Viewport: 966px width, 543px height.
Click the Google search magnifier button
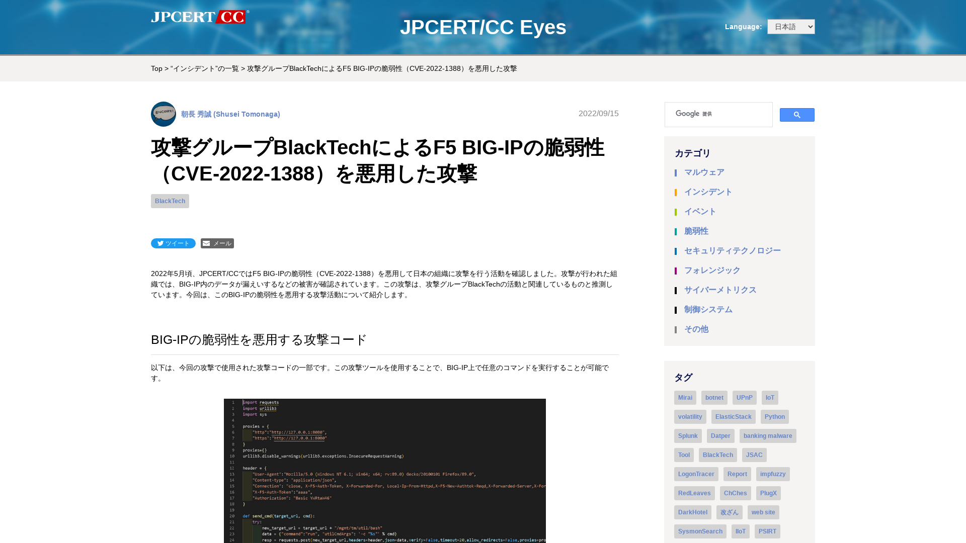coord(796,115)
